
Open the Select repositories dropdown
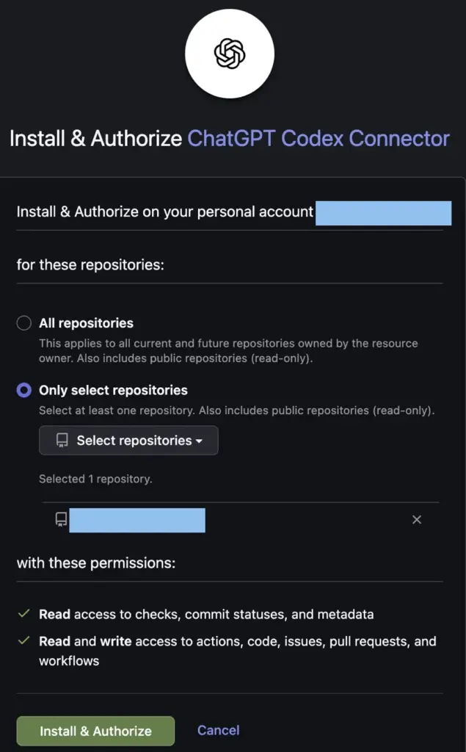[x=128, y=441]
